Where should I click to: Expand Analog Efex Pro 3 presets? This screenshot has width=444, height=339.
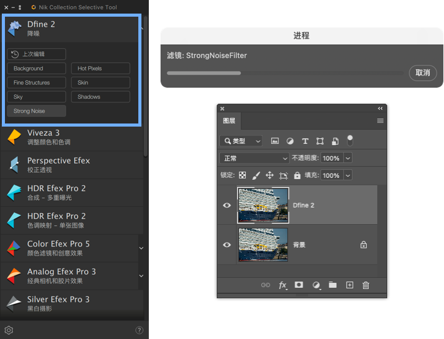[x=141, y=276]
